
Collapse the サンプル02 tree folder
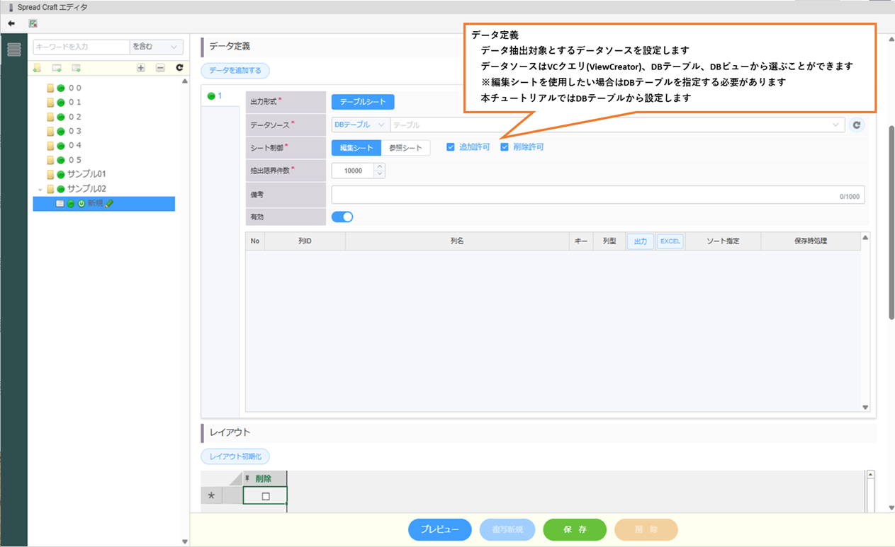[40, 189]
